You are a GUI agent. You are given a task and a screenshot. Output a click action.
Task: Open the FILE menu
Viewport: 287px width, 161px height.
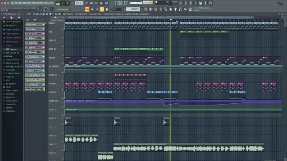[13, 3]
